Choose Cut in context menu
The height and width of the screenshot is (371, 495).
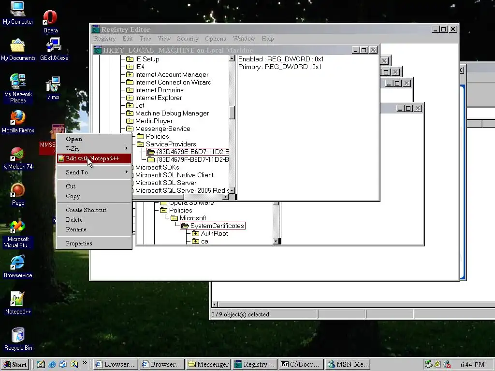[94, 186]
